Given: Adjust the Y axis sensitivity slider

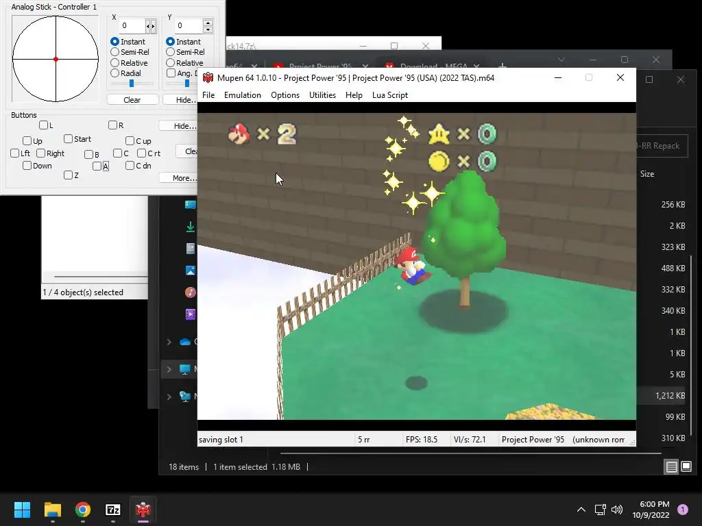Looking at the screenshot, I should pos(187,84).
